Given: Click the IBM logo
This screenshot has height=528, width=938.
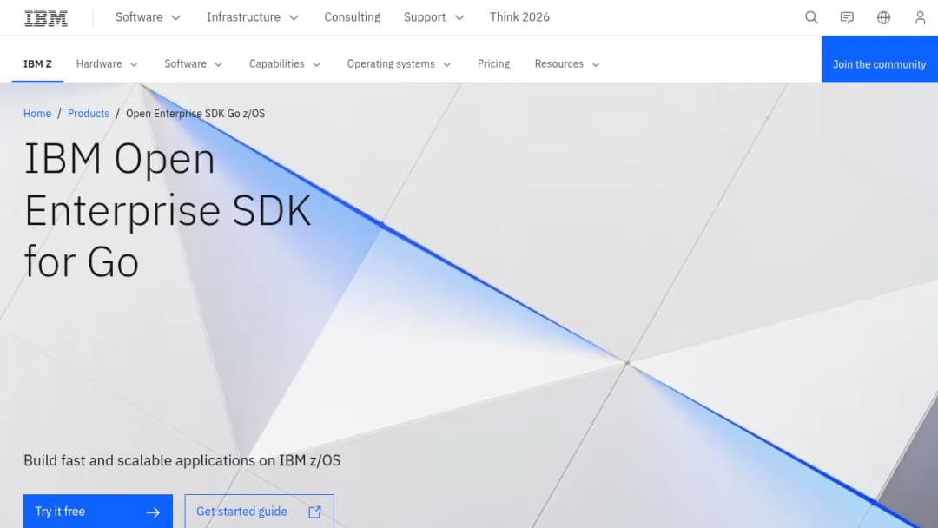Looking at the screenshot, I should 46,18.
